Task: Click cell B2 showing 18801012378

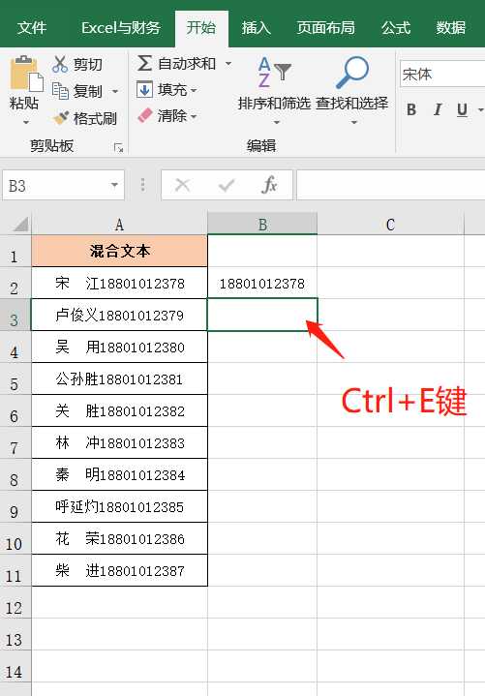Action: [x=262, y=283]
